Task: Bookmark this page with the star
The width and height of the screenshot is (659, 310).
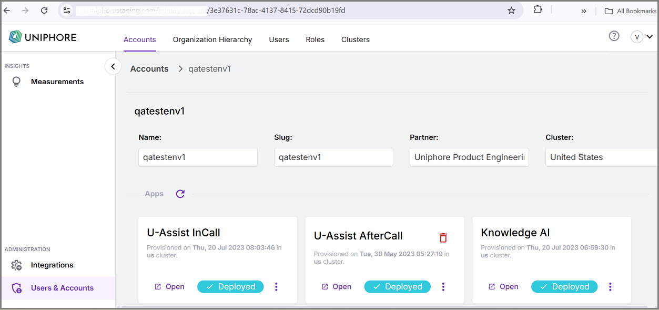Action: pos(511,11)
